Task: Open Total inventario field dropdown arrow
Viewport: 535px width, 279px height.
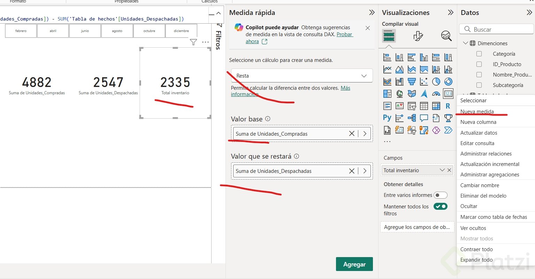Action: click(x=442, y=170)
